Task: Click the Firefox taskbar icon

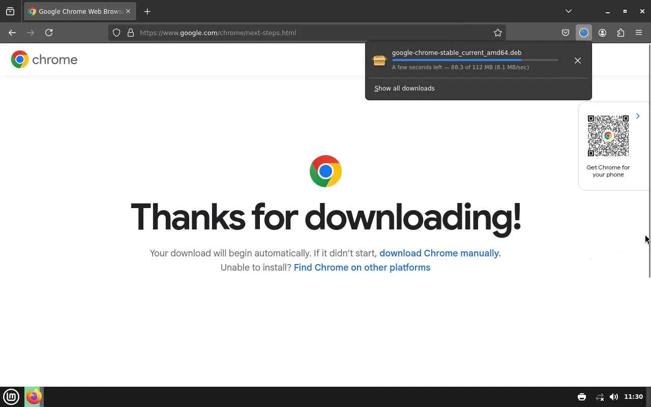Action: (x=34, y=397)
